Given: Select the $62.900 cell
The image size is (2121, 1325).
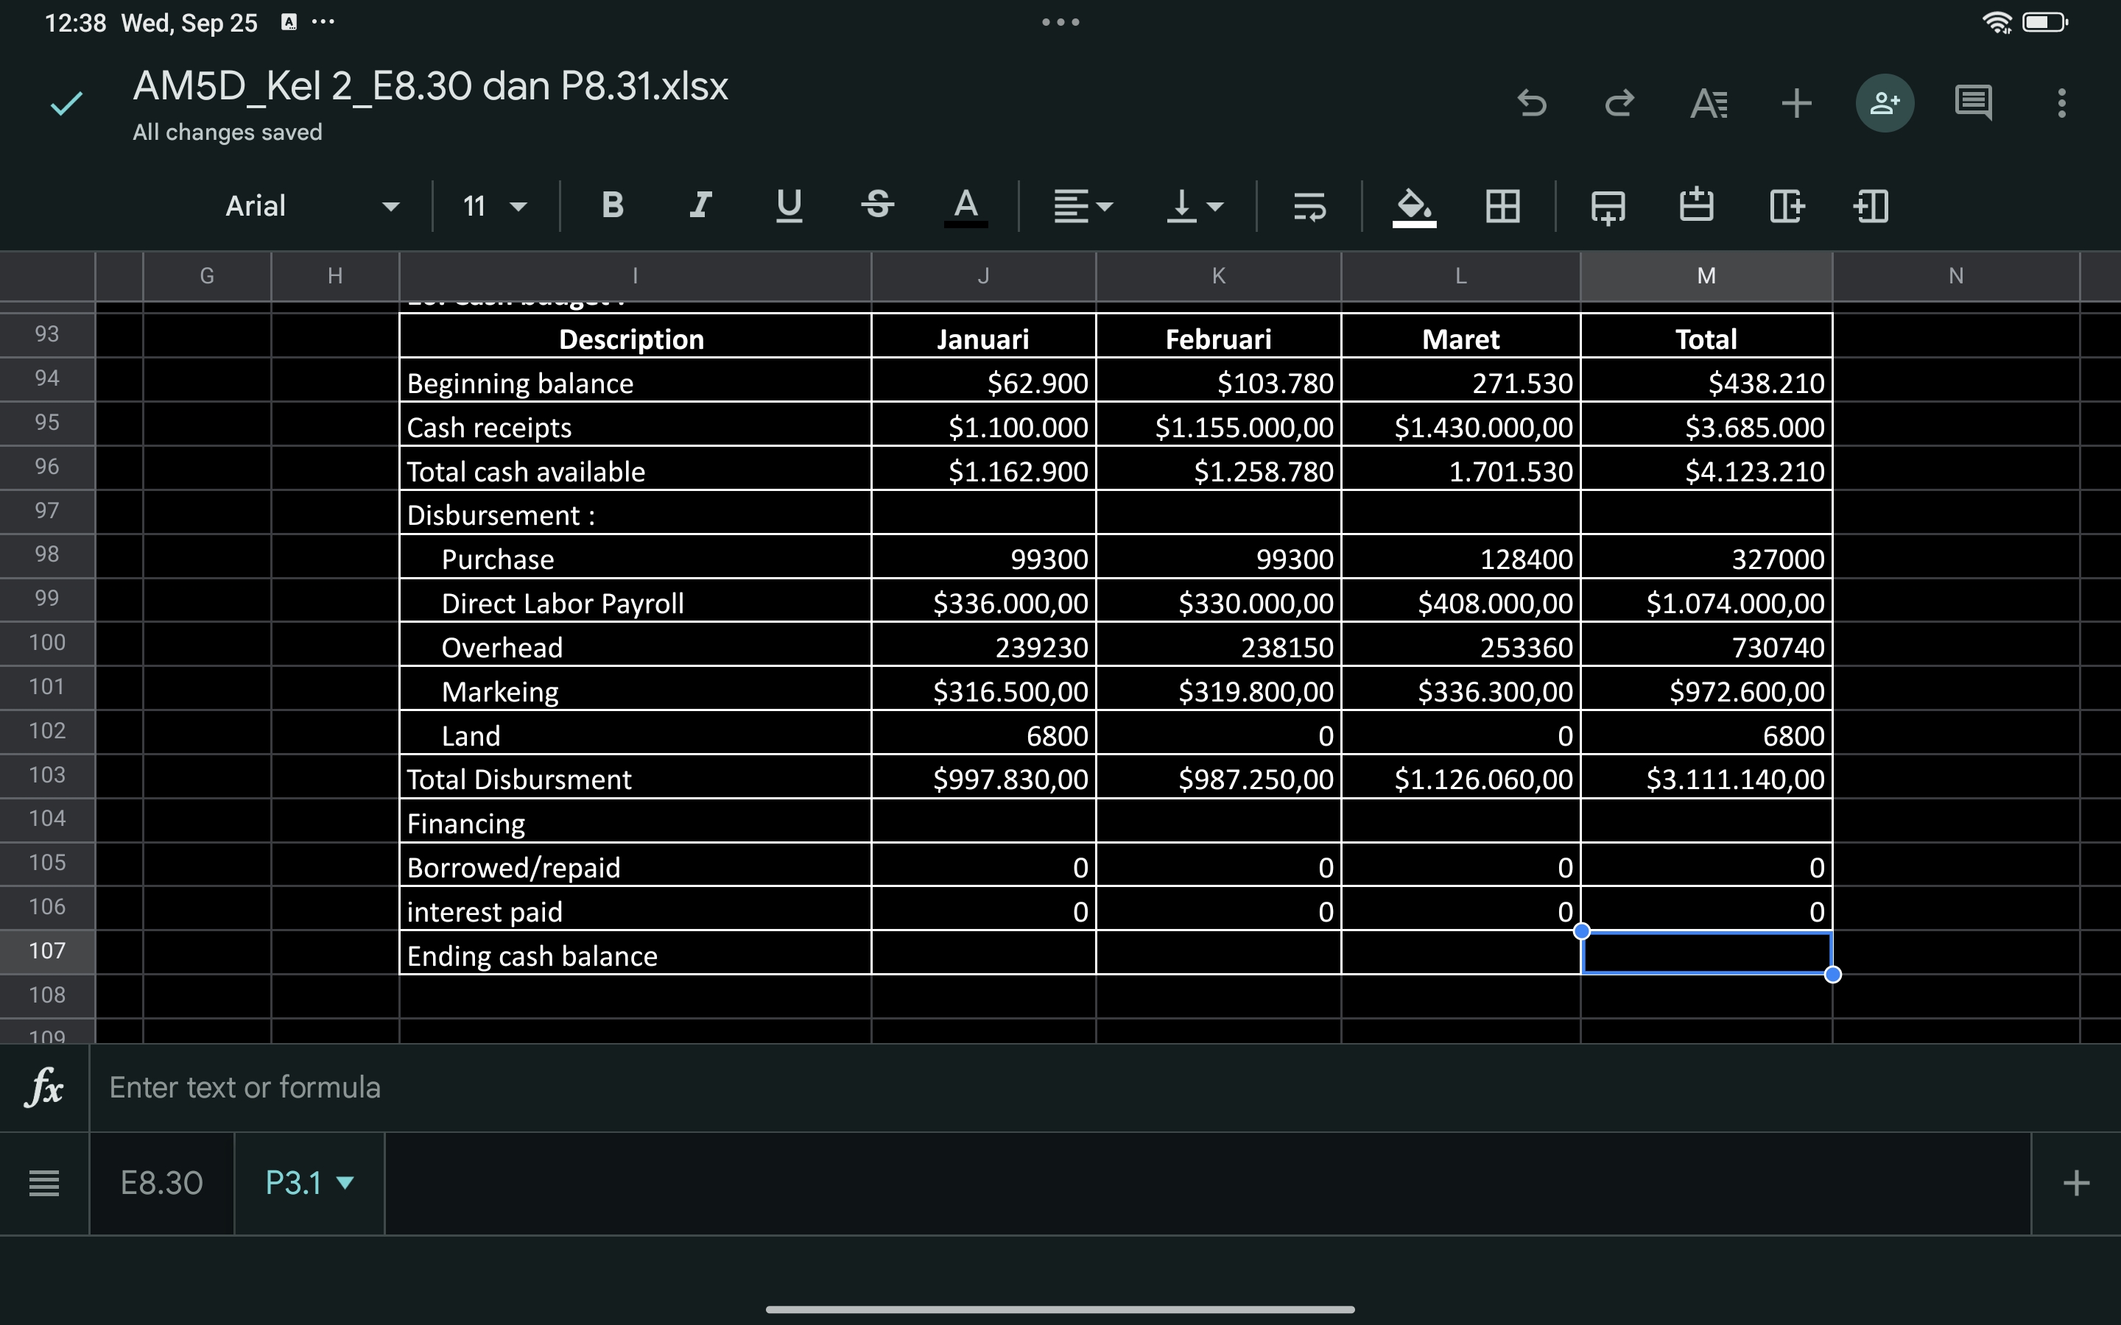Looking at the screenshot, I should click(x=983, y=381).
